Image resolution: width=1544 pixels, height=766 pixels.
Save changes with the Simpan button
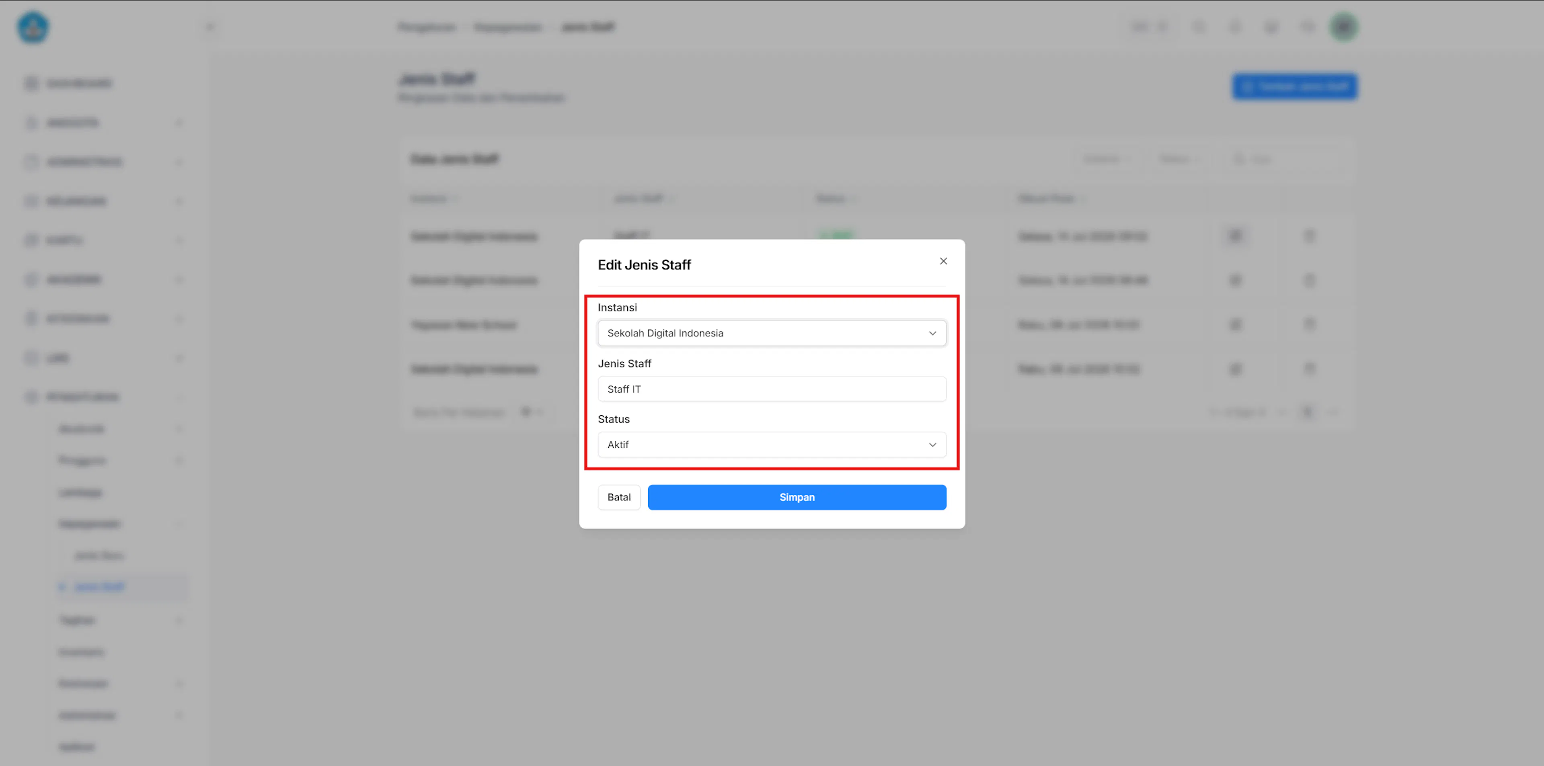coord(797,497)
